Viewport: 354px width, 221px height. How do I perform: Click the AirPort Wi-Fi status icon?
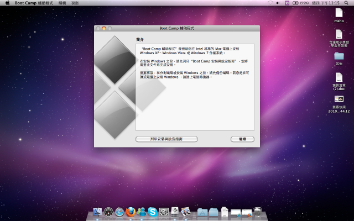[x=270, y=3]
